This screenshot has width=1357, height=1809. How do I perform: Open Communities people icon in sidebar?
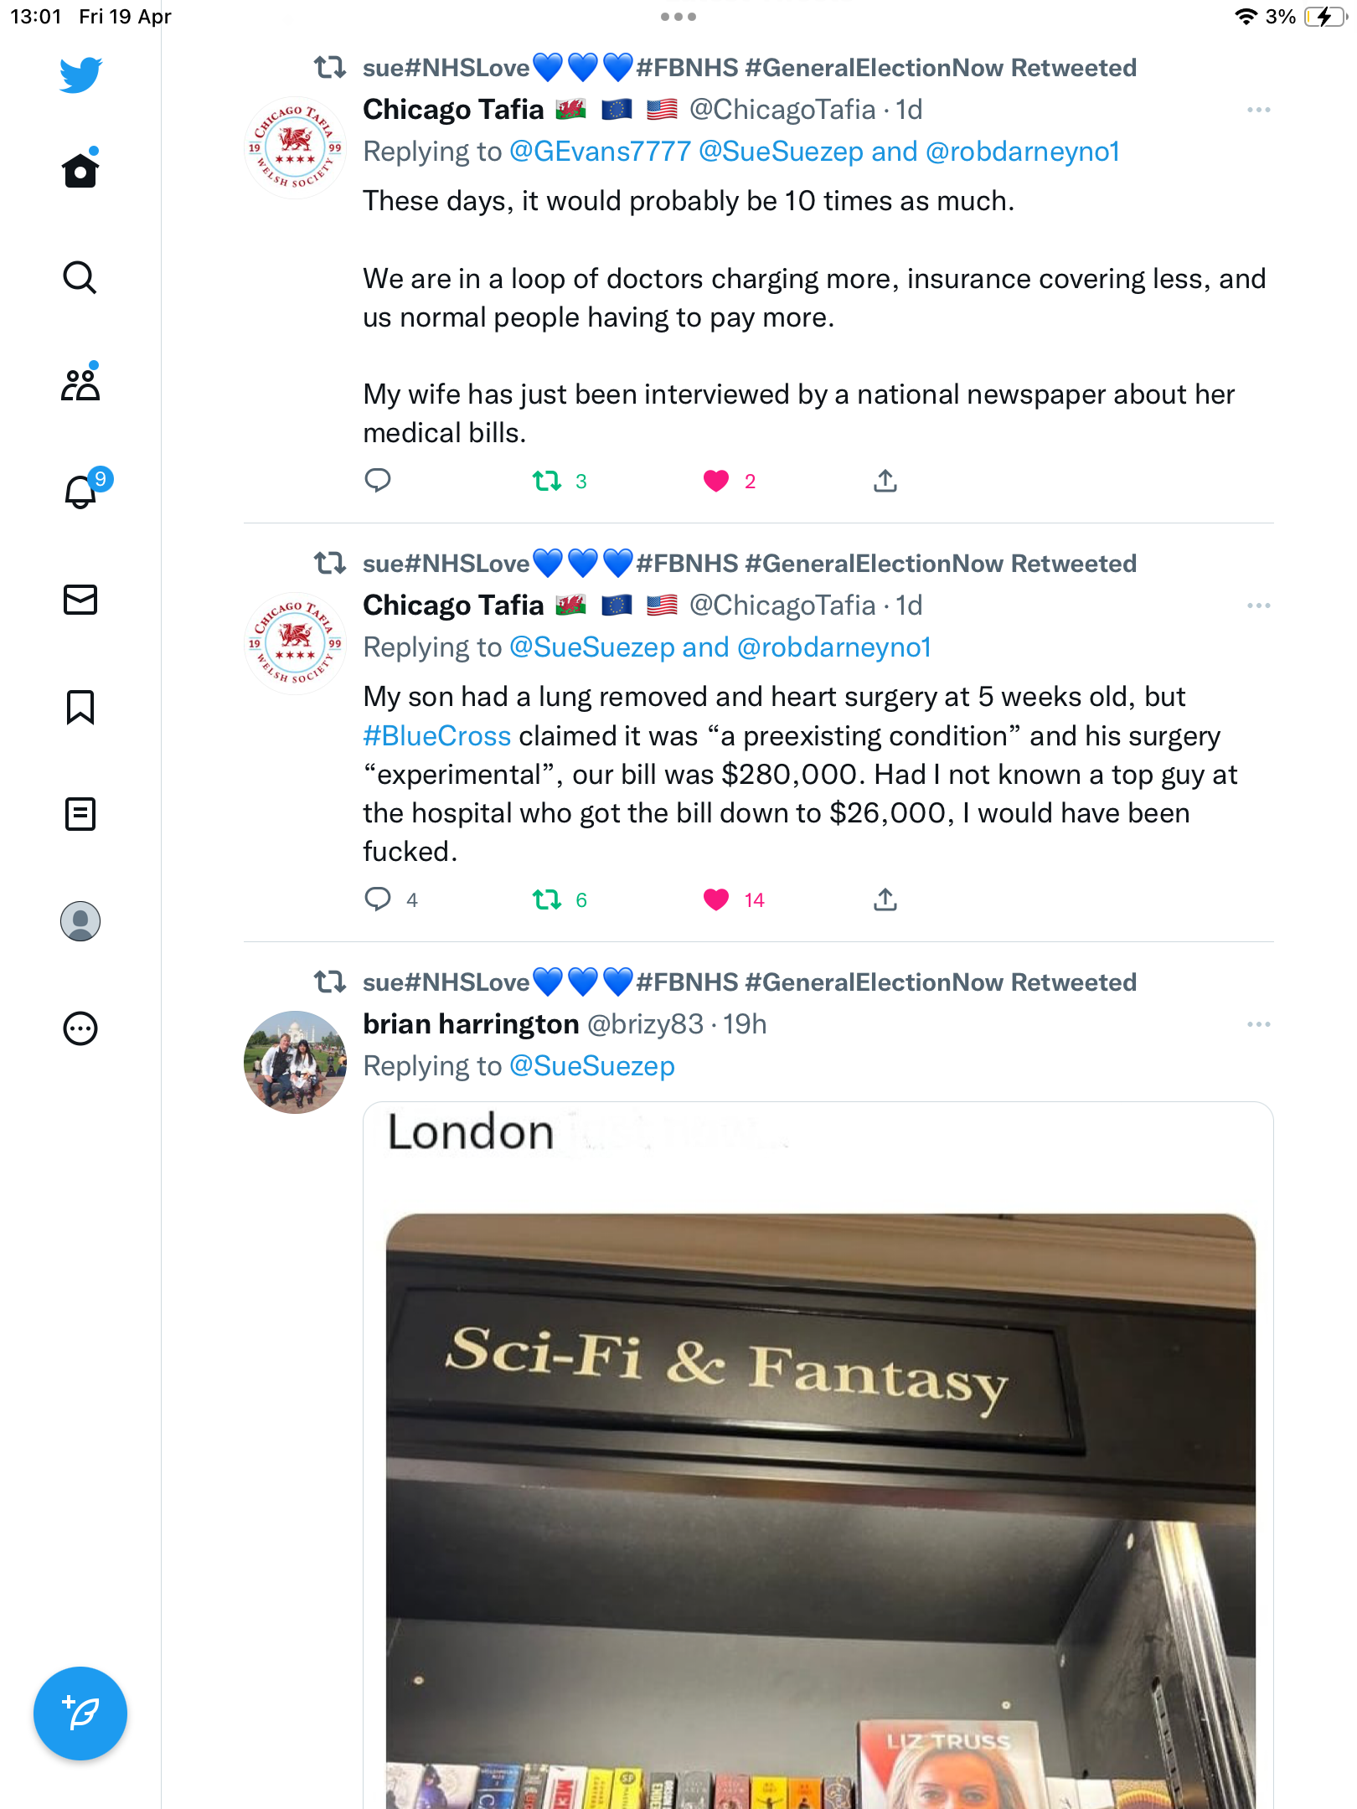click(80, 384)
